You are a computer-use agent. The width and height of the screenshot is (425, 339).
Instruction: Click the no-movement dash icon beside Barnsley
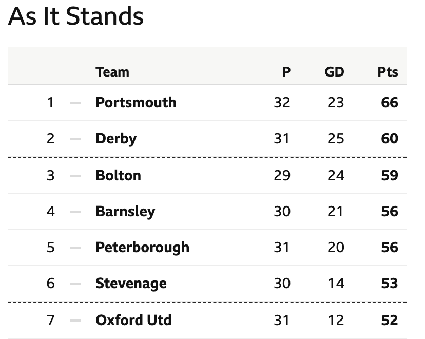(75, 212)
